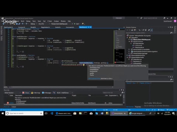This screenshot has width=177, height=132.
Task: Click the lightbulb quick actions icon
Action: pyautogui.click(x=84, y=65)
